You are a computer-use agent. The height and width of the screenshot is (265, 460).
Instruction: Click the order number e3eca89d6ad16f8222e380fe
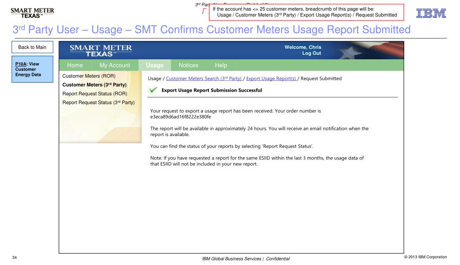click(180, 117)
